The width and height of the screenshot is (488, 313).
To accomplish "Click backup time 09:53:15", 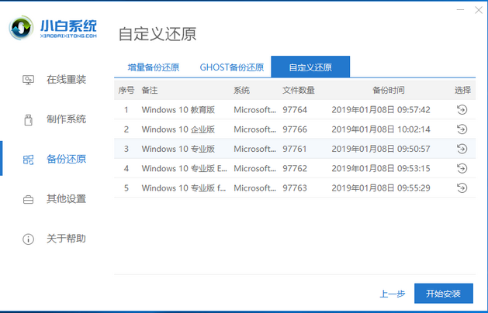I will 413,168.
